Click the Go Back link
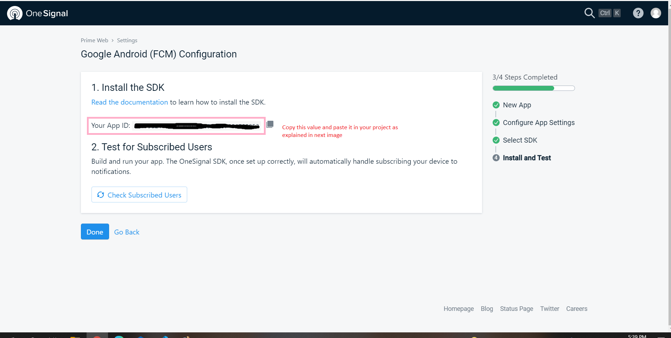This screenshot has width=671, height=338. pos(127,232)
